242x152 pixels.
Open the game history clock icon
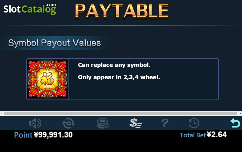pos(194,123)
